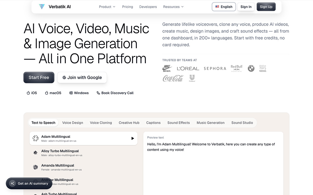Select the Alloy Turbo Multilingual voice

(x=84, y=153)
